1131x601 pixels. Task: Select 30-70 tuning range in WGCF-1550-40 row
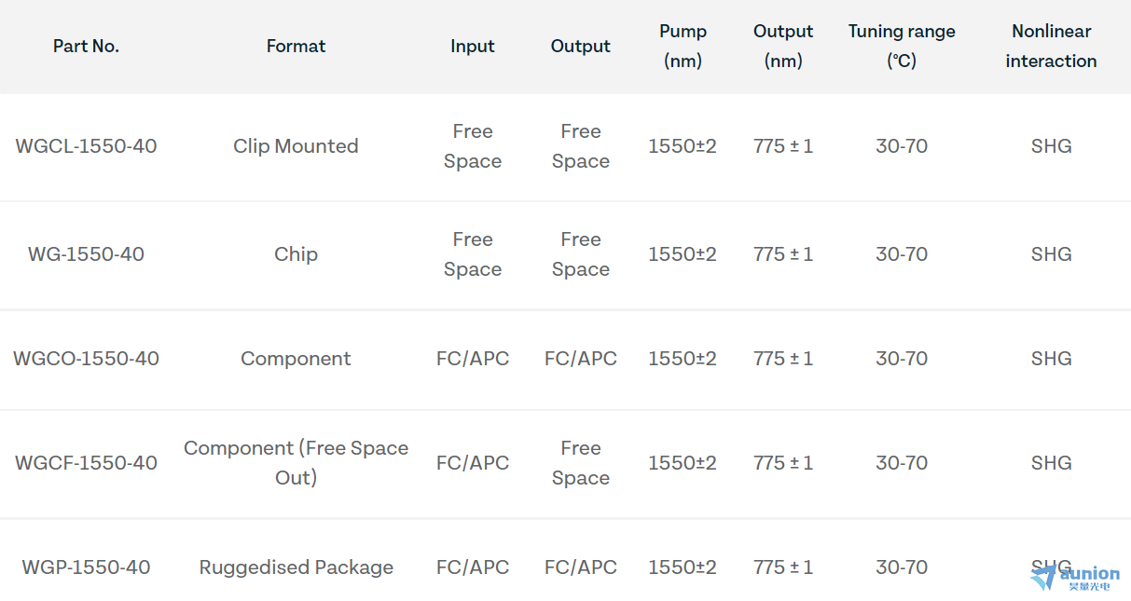[902, 463]
